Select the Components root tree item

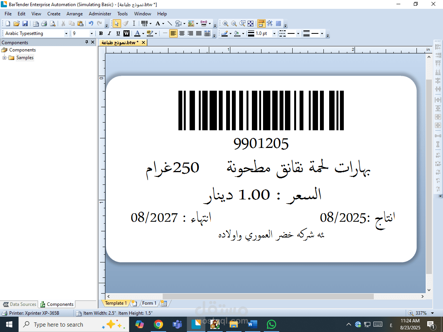click(22, 50)
